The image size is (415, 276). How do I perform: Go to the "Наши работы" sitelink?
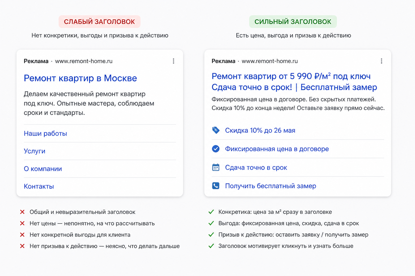(x=45, y=133)
